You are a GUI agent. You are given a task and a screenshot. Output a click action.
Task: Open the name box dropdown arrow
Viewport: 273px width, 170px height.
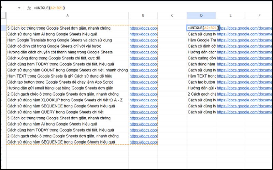(x=19, y=8)
